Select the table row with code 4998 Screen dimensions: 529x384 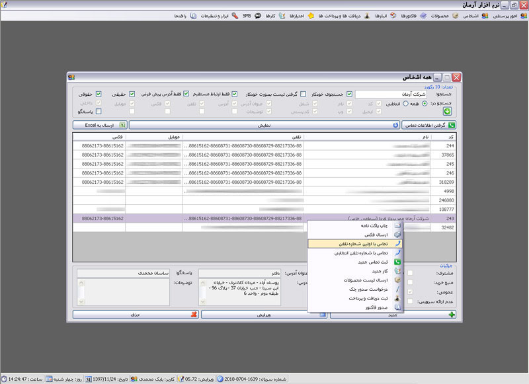264,191
